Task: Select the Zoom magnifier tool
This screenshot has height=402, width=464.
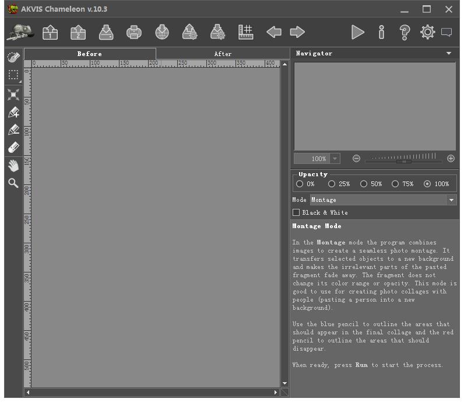Action: pyautogui.click(x=13, y=183)
